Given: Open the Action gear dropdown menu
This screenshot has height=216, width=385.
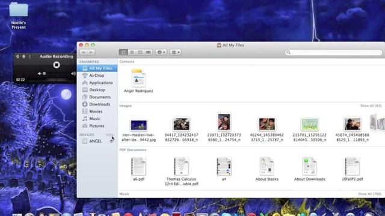Looking at the screenshot, I should [161, 52].
